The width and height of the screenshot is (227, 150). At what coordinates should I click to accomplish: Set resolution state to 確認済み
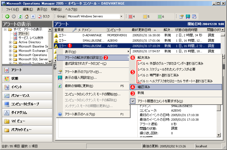click(x=176, y=87)
